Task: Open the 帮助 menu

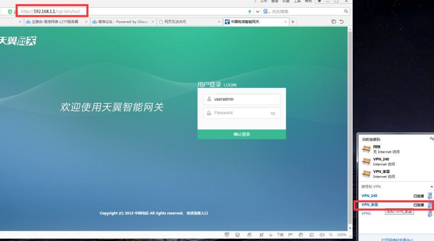Action: pos(309,1)
